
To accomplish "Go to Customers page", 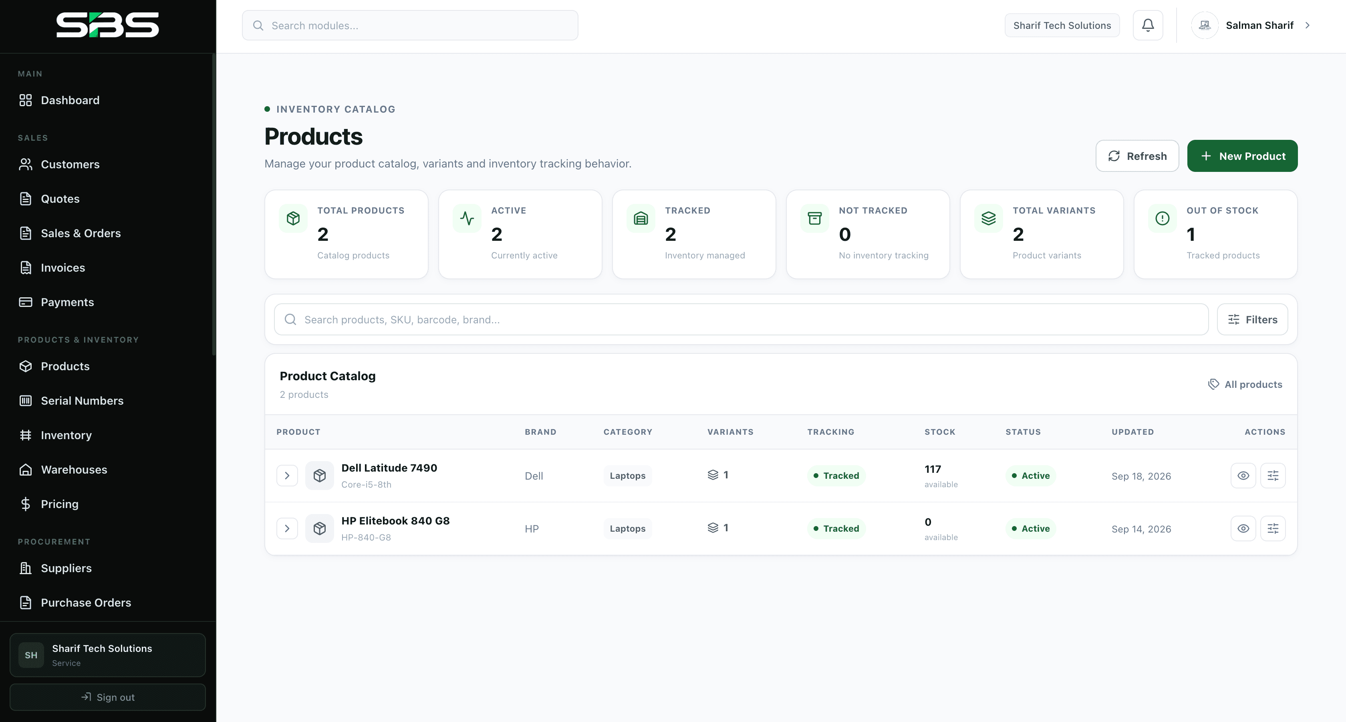I will (108, 164).
